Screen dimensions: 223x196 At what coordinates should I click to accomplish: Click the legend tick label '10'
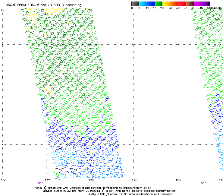[147, 8]
